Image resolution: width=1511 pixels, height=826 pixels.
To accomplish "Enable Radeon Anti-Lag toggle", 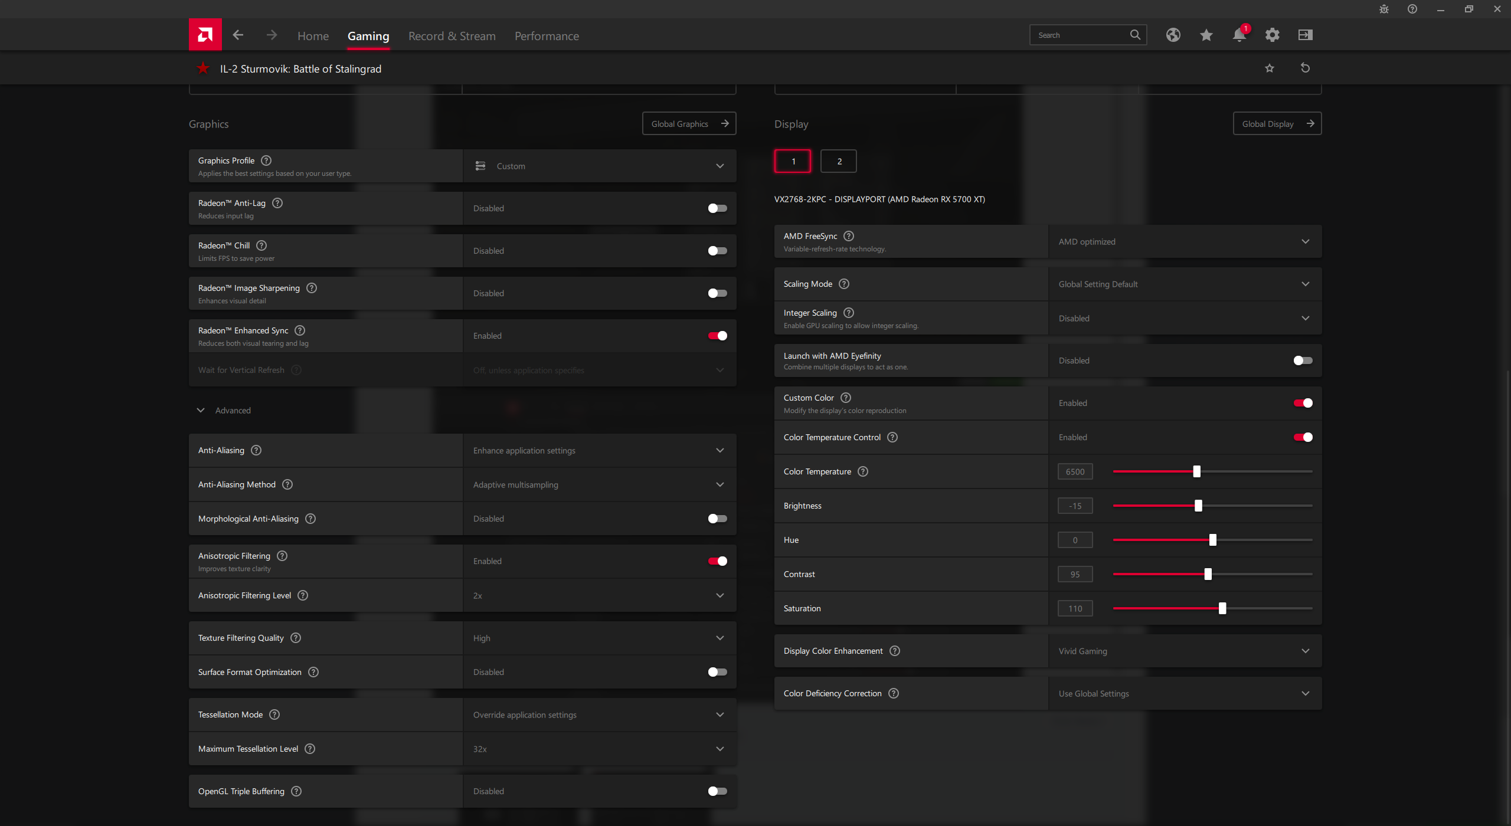I will coord(717,208).
